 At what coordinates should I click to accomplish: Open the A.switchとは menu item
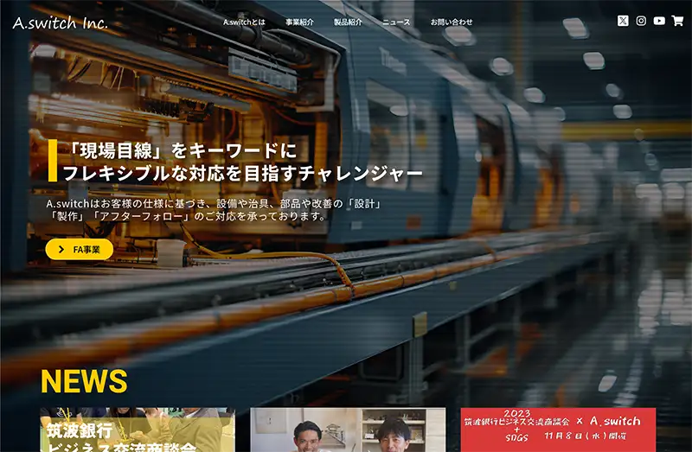pos(244,22)
